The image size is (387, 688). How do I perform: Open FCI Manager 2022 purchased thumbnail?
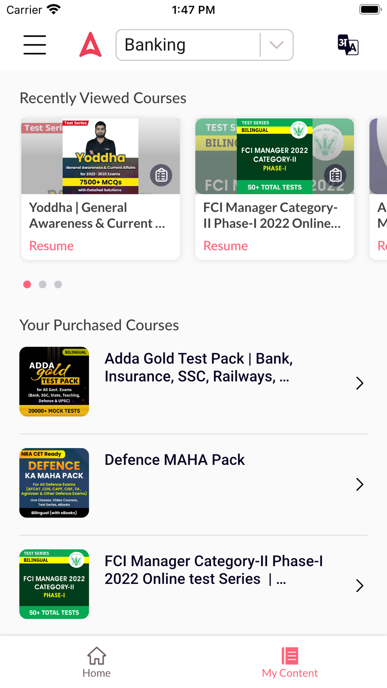[54, 584]
